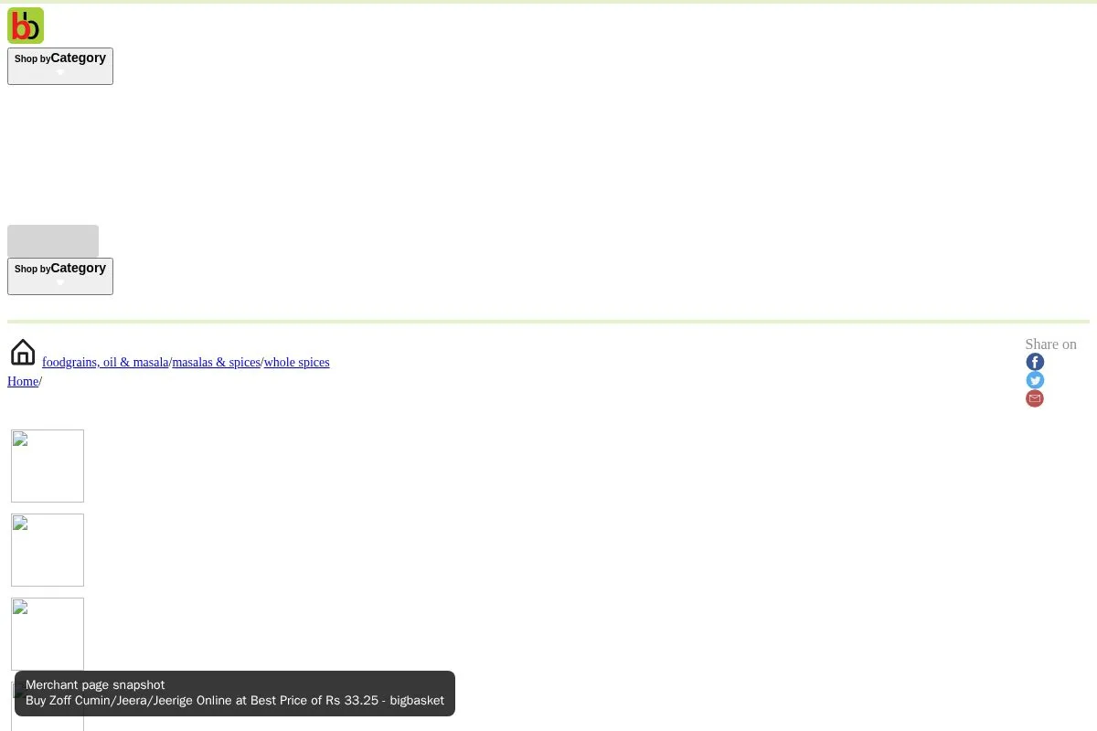This screenshot has width=1097, height=731.
Task: Click the Share on label
Action: coord(1051,344)
